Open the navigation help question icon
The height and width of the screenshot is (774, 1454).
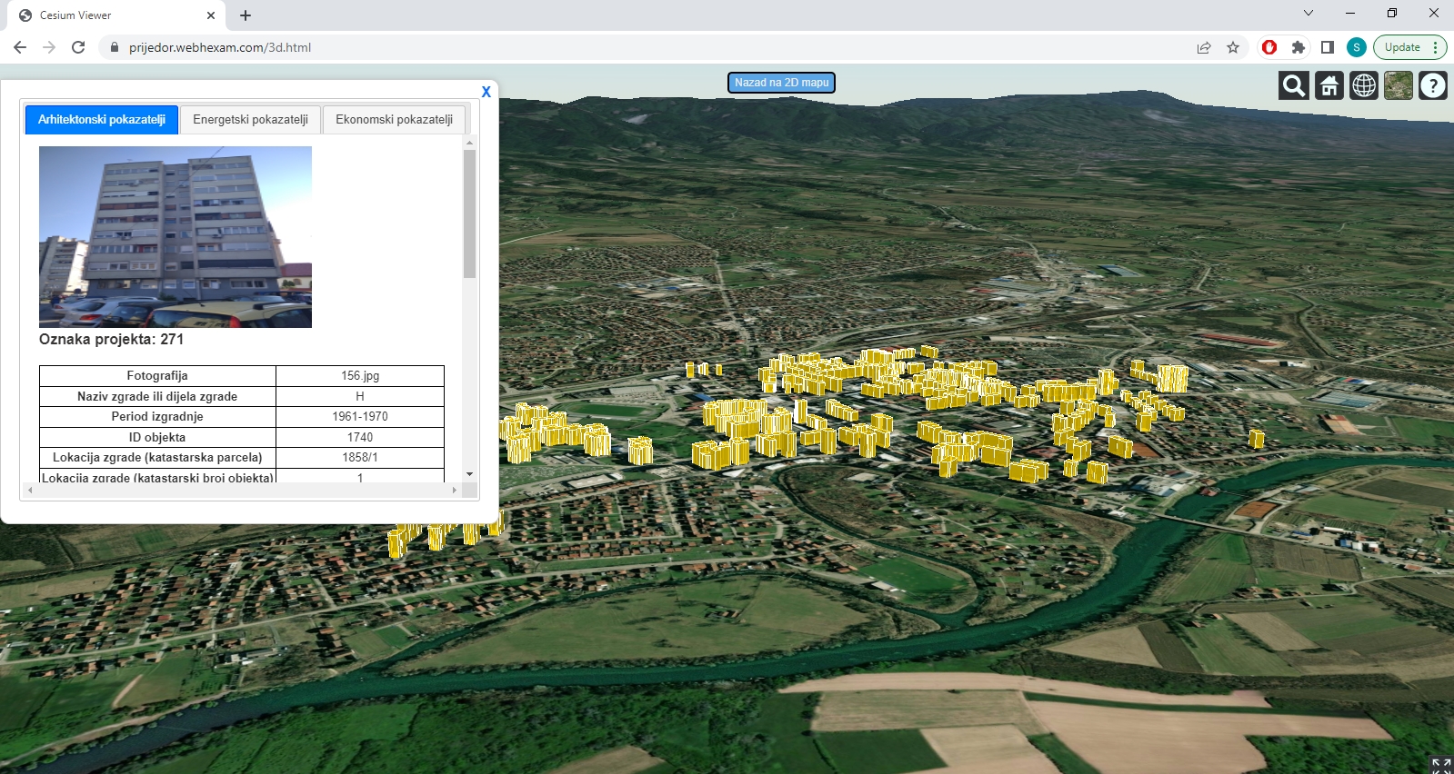[x=1432, y=85]
